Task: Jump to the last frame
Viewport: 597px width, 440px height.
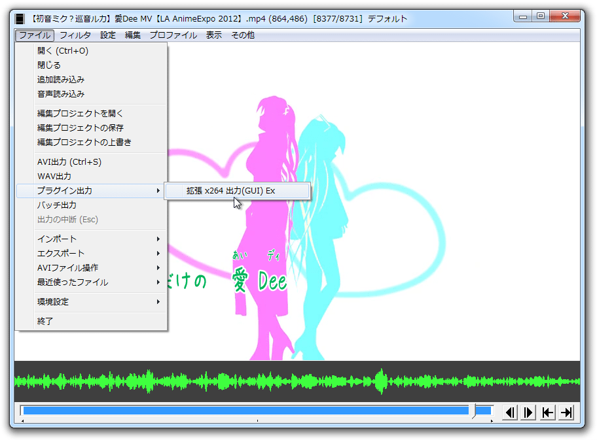Action: pyautogui.click(x=566, y=413)
